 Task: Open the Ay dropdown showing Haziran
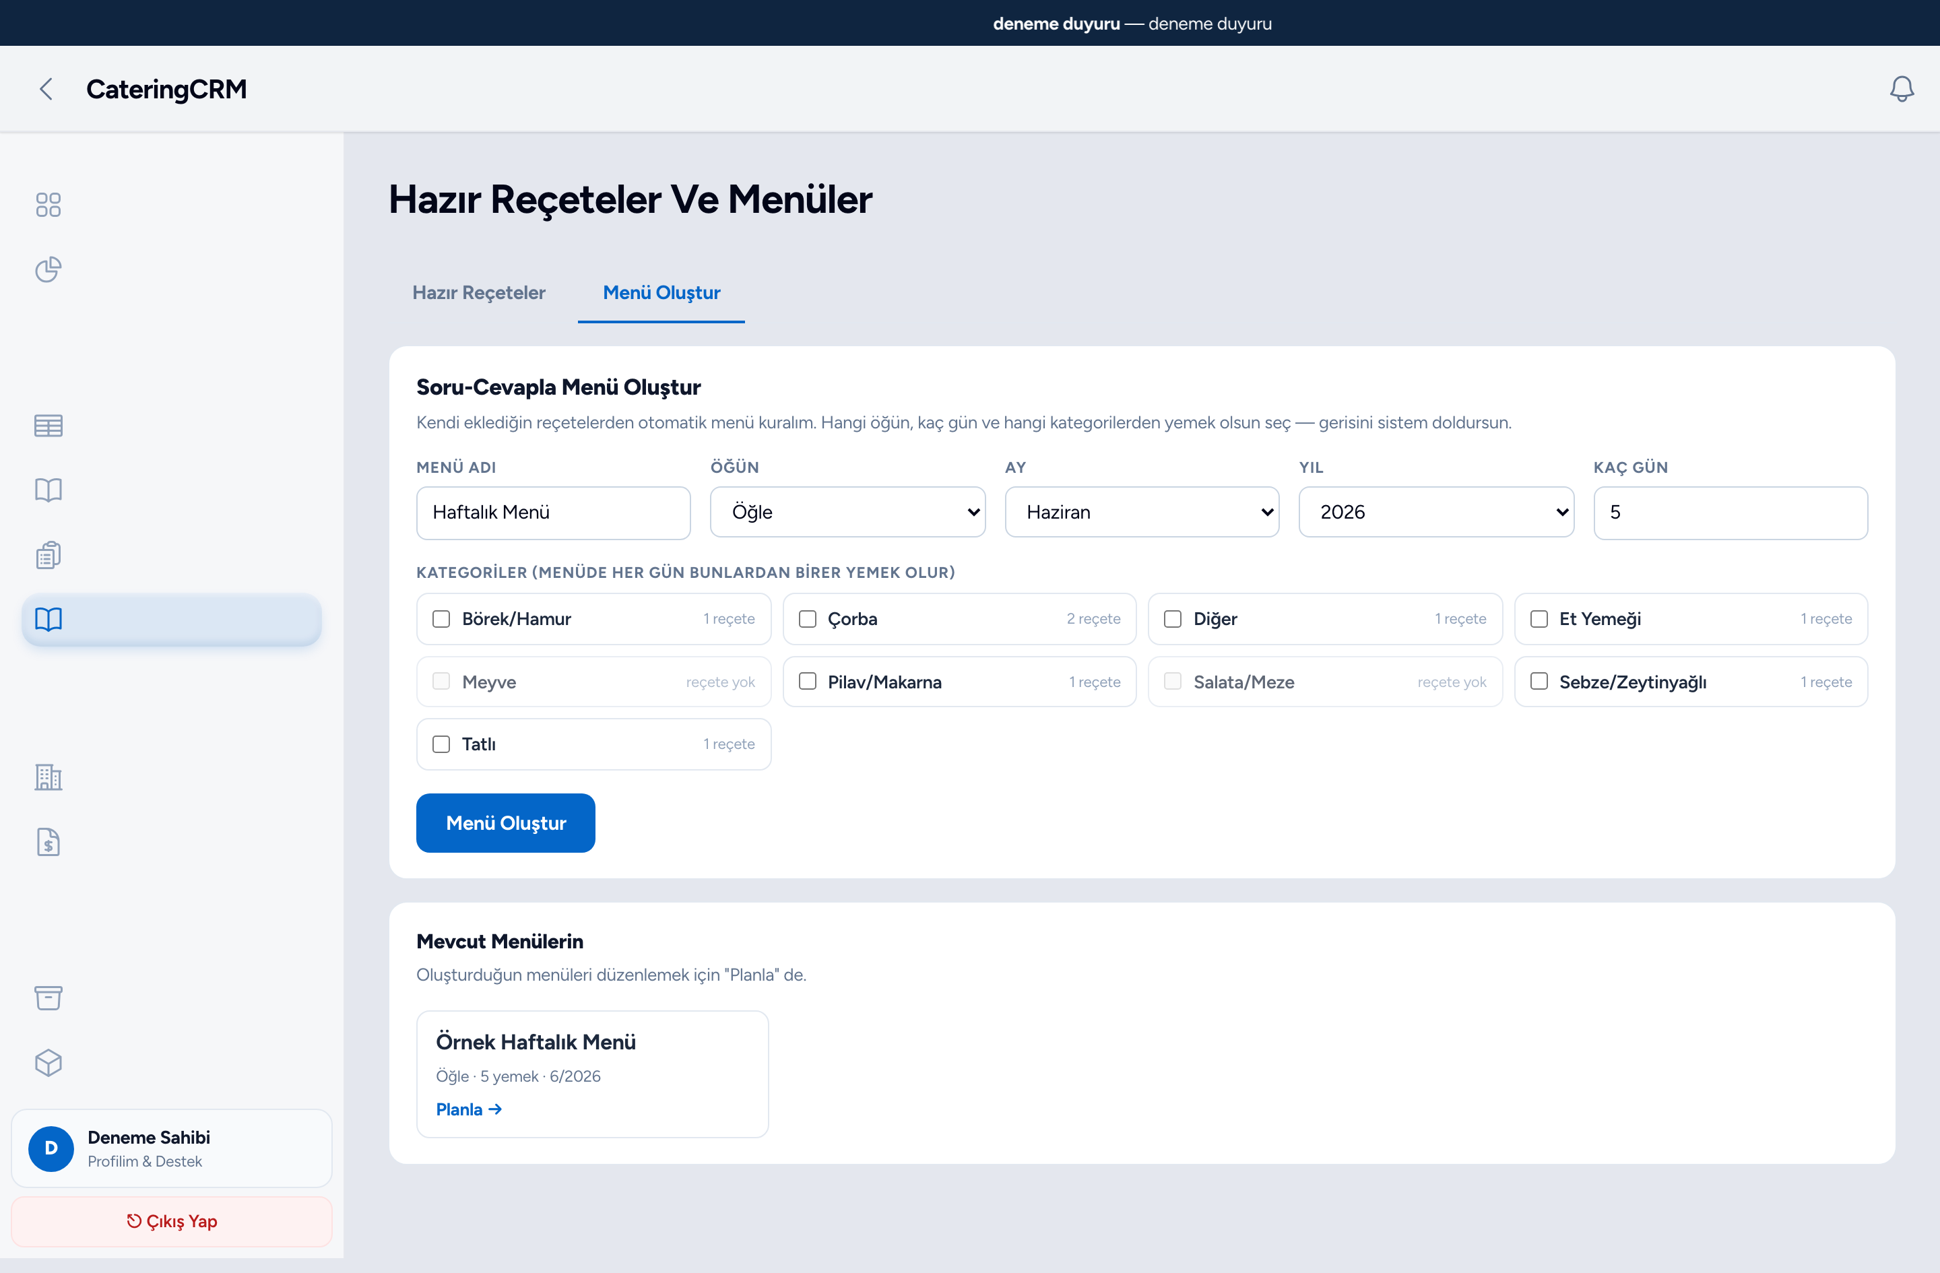click(x=1142, y=512)
